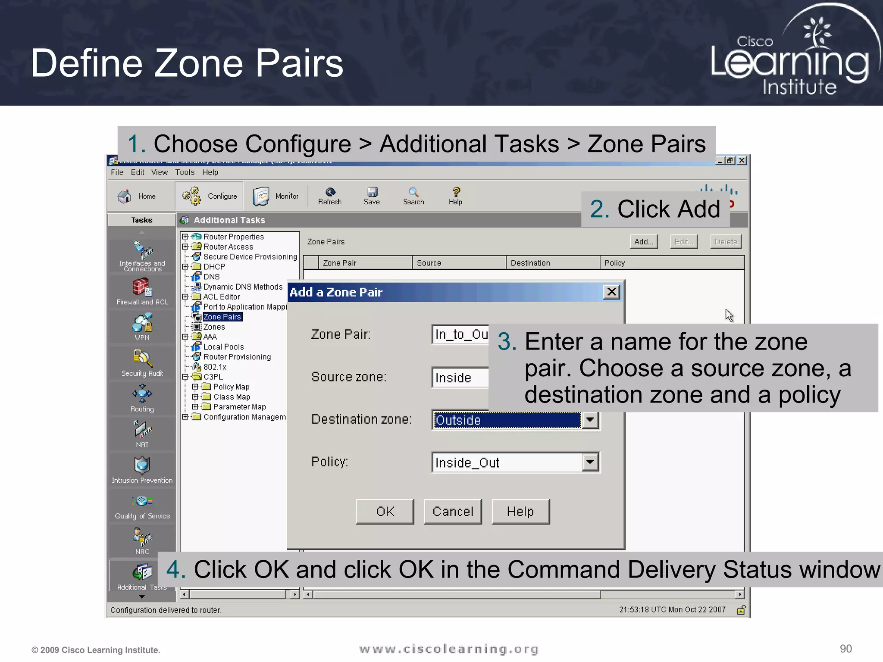The width and height of the screenshot is (883, 662).
Task: Open the Tools menu
Action: (x=185, y=172)
